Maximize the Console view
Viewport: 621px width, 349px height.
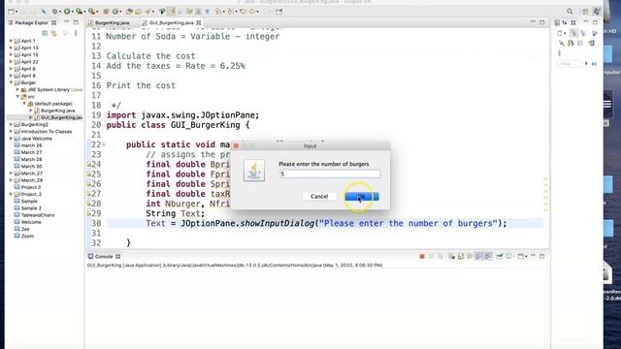[541, 256]
